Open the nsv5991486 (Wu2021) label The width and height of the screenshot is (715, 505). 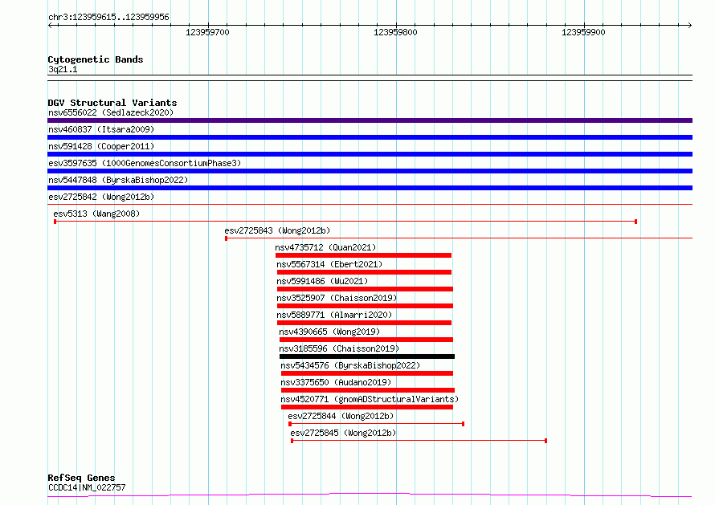[322, 281]
